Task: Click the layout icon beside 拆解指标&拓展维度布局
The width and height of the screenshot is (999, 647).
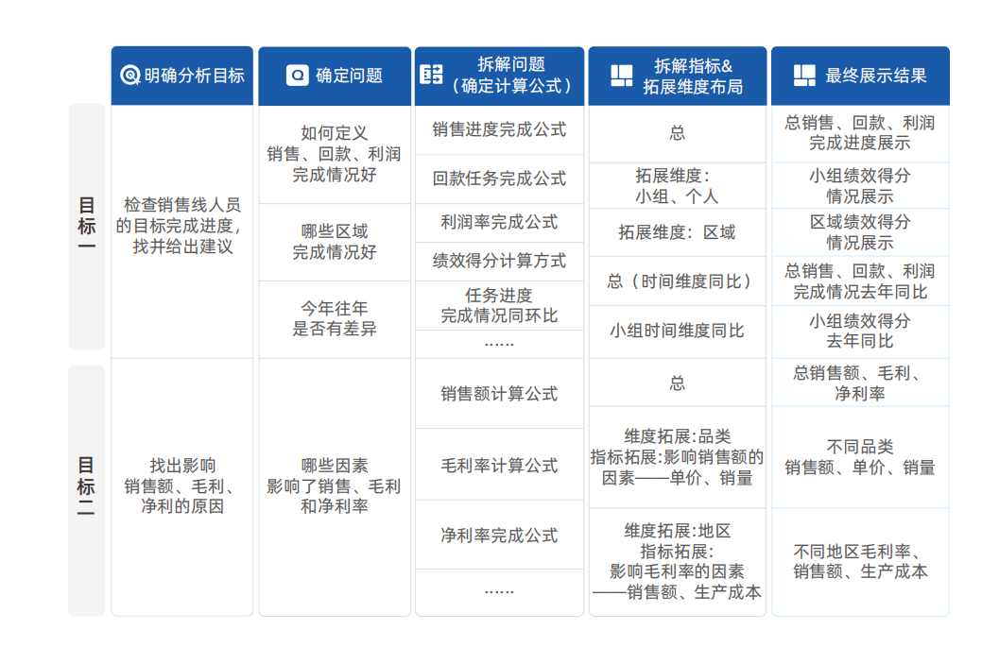Action: 622,76
